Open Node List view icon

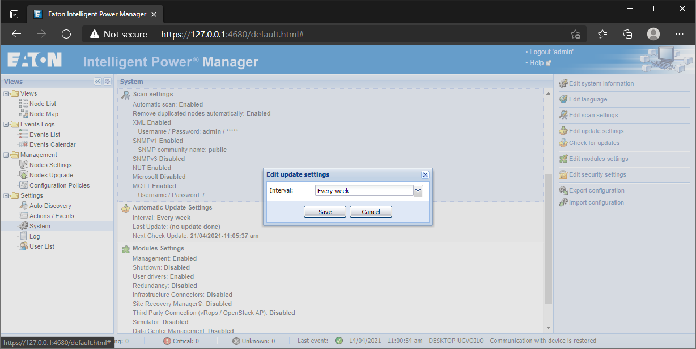click(x=24, y=104)
